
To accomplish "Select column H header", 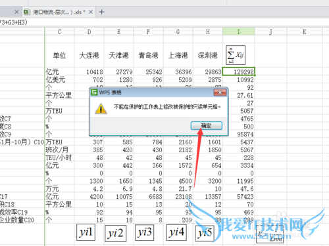I will (208, 32).
